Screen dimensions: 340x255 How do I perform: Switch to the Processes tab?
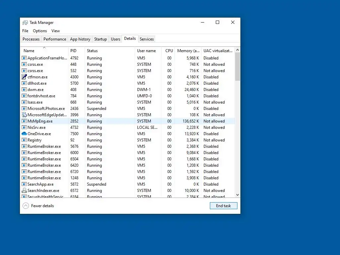click(31, 39)
